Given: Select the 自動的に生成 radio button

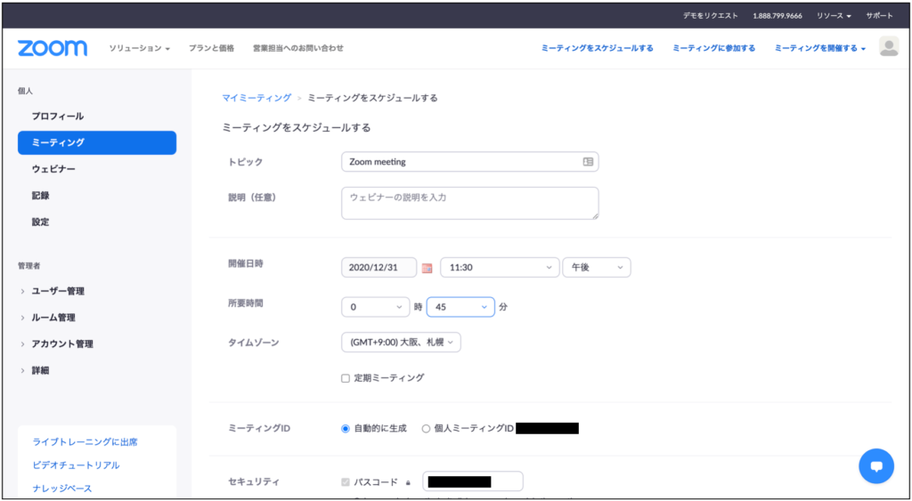Looking at the screenshot, I should pyautogui.click(x=346, y=428).
